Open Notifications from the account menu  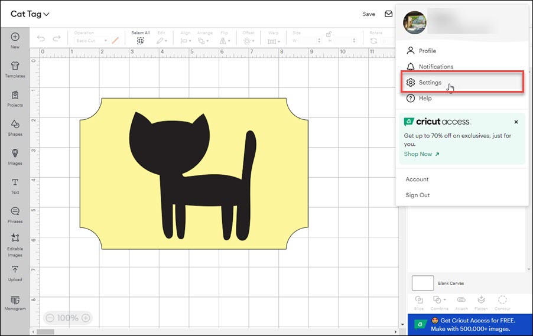pyautogui.click(x=435, y=67)
